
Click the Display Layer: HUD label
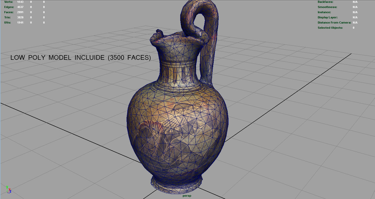tap(328, 17)
